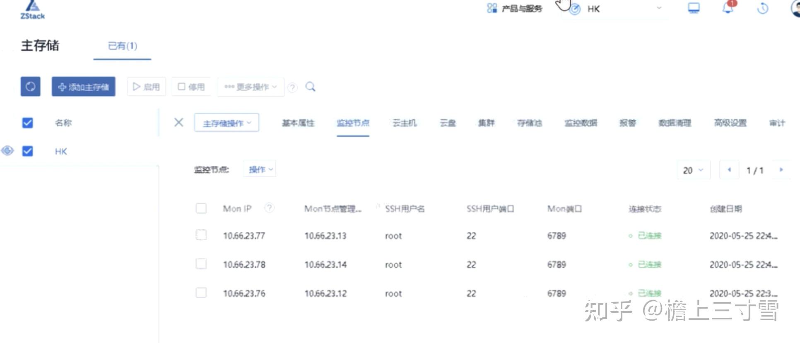Screen dimensions: 800x343
Task: Click the 创建日期 column header
Action: pyautogui.click(x=726, y=209)
